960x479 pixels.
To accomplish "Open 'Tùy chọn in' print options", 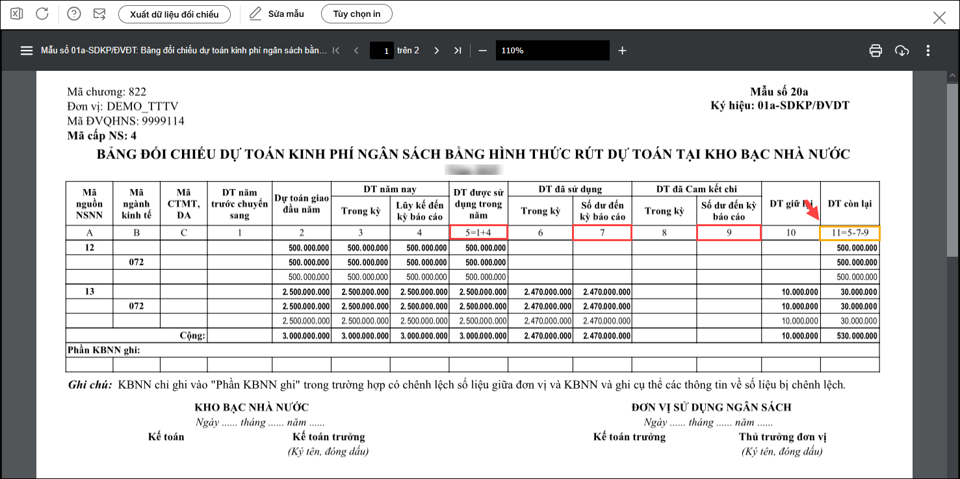I will (357, 14).
